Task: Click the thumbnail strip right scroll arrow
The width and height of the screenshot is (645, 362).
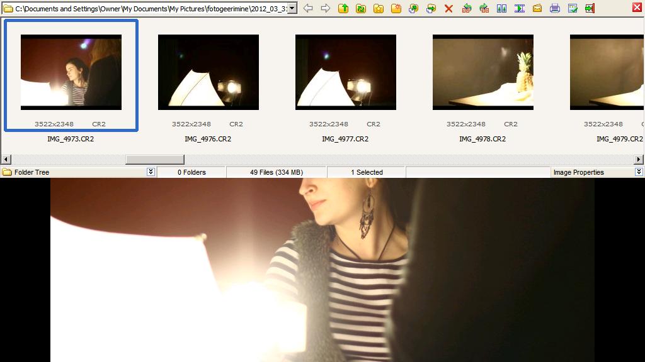Action: click(639, 159)
